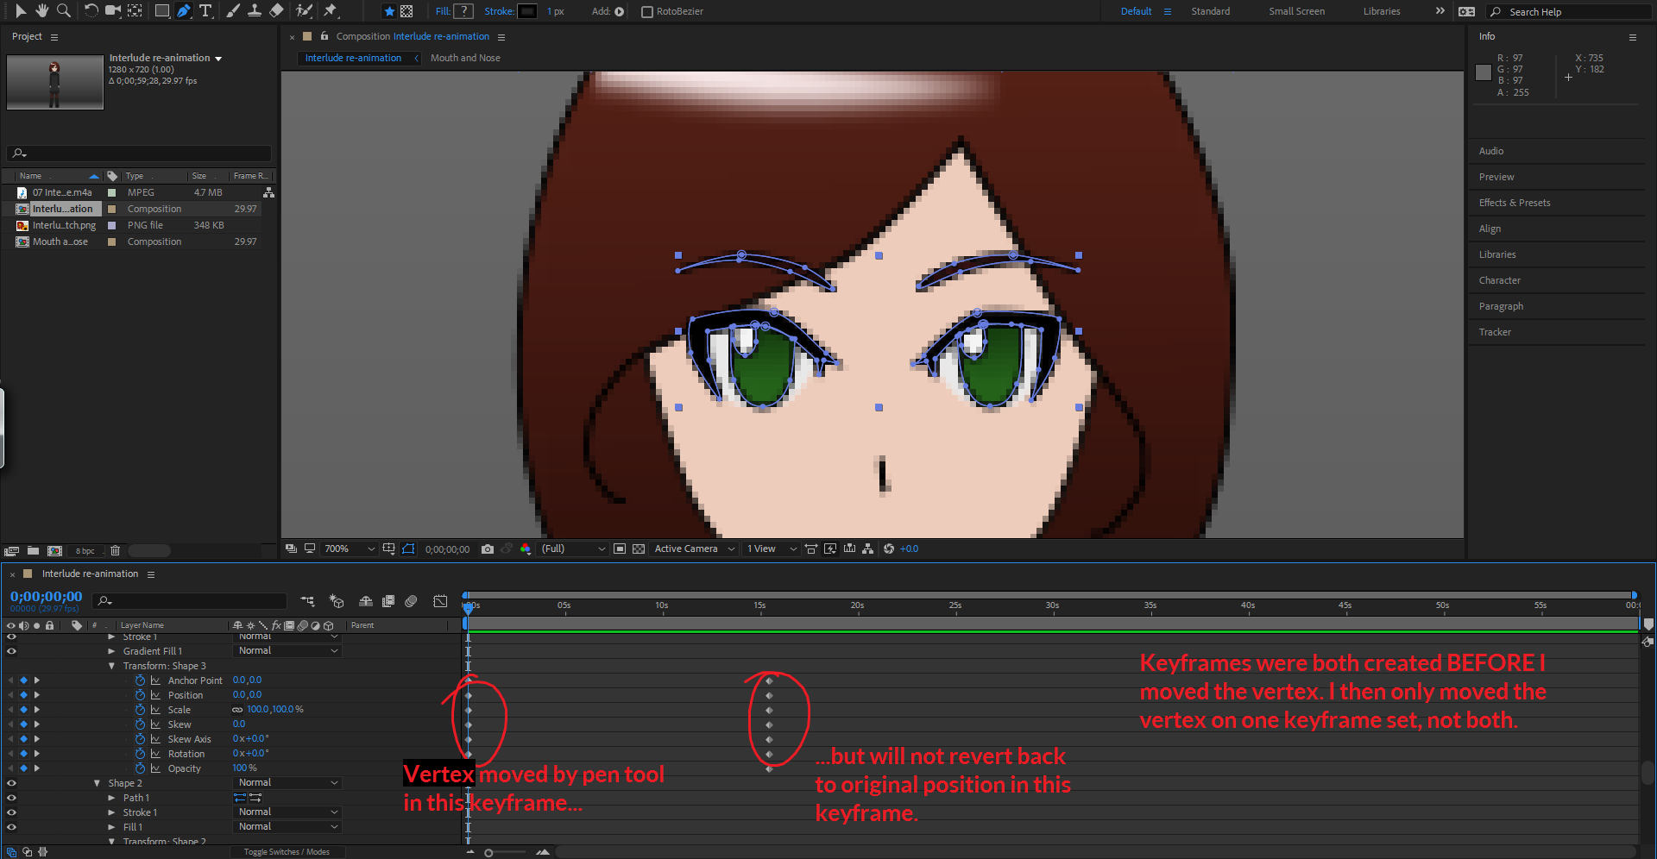Toggle Opacity property stopwatch
1657x859 pixels.
point(140,768)
